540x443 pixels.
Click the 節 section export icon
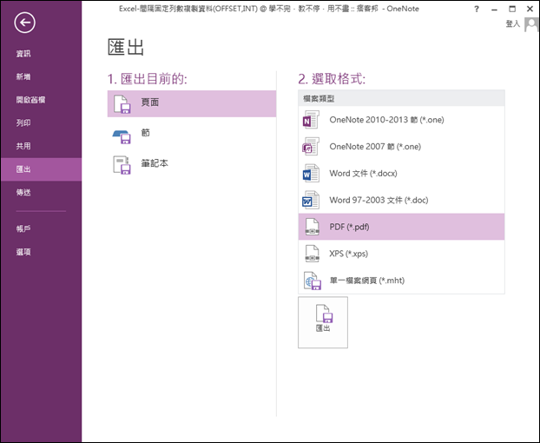point(122,136)
